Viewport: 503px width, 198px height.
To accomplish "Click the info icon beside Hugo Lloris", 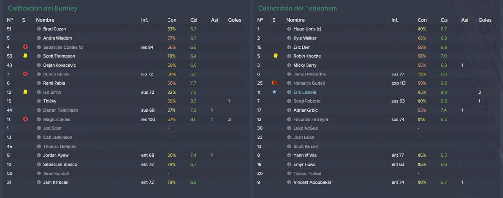I will [x=289, y=29].
